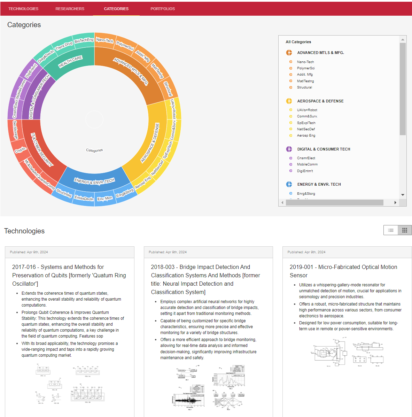Open the Bridge Impact Detection technology title
This screenshot has height=417, width=412.
[x=205, y=279]
